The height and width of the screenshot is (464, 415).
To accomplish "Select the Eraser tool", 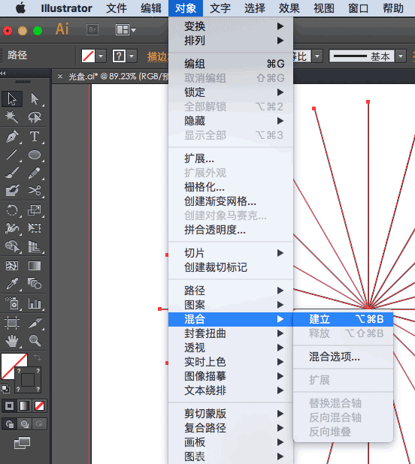I will [x=12, y=191].
